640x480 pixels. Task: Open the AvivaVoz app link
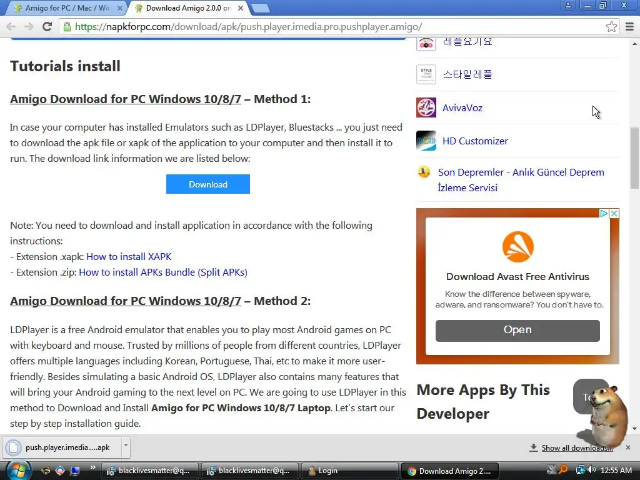[462, 107]
